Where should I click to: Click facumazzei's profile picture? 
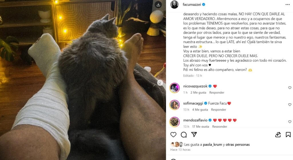point(174,5)
